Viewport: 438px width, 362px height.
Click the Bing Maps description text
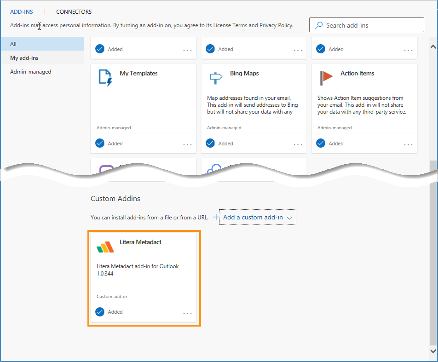(x=252, y=105)
